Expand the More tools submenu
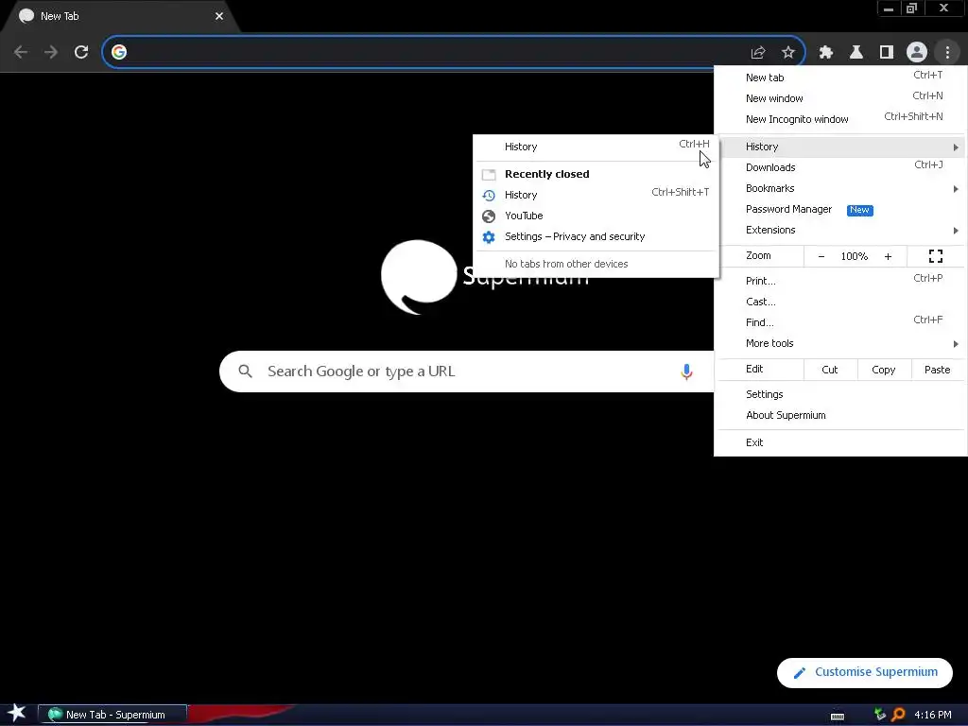 click(840, 343)
